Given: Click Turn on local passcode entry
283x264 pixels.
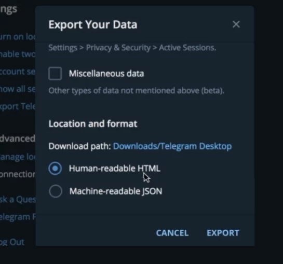Looking at the screenshot, I should click(18, 37).
